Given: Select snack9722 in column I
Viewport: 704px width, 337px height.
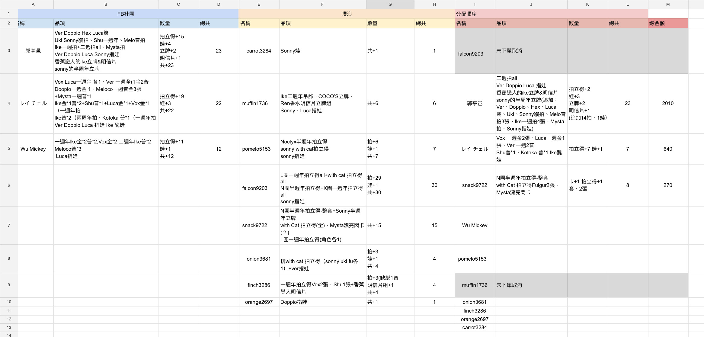Looking at the screenshot, I should [x=475, y=185].
